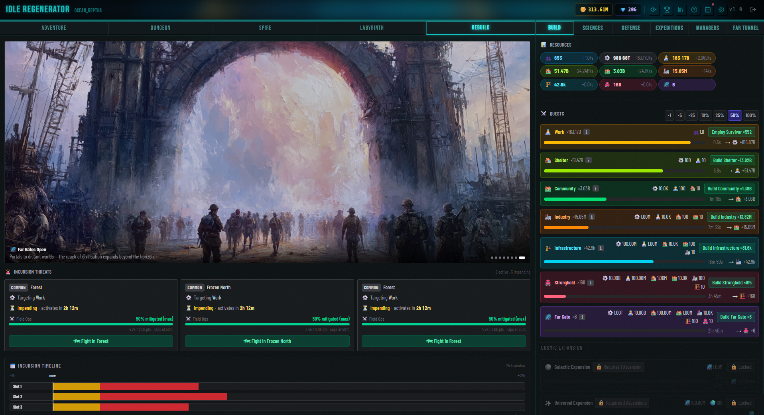Click Employ Survivor ×552 button
The image size is (764, 415).
(x=731, y=132)
